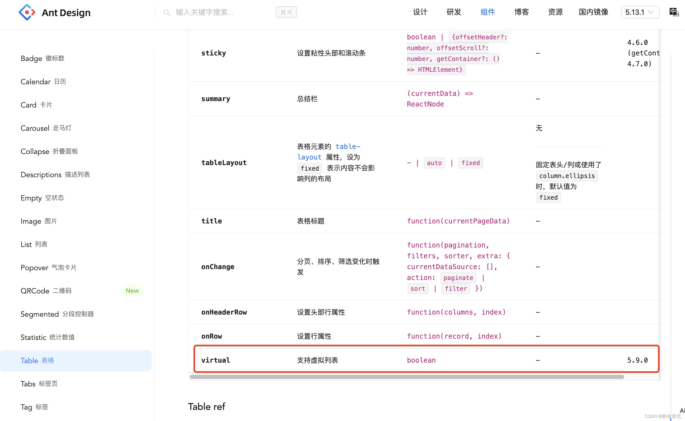Open the 5.13.1 version dropdown
The height and width of the screenshot is (421, 685).
pyautogui.click(x=640, y=12)
